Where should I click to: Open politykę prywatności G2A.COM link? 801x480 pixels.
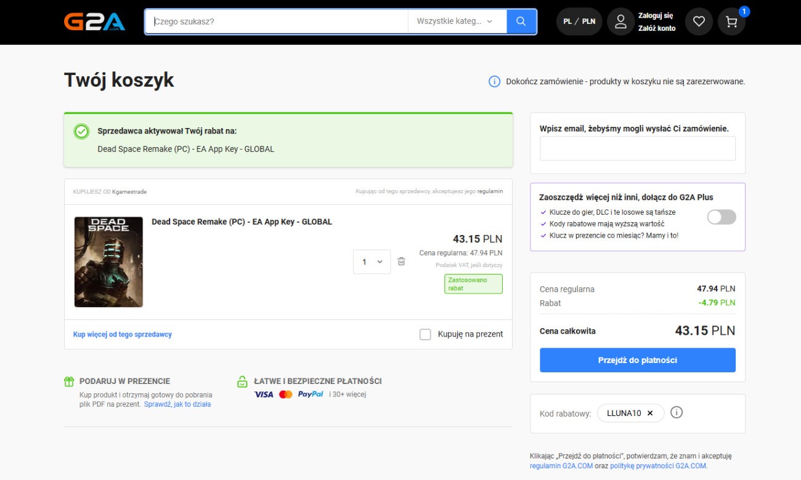coord(658,466)
